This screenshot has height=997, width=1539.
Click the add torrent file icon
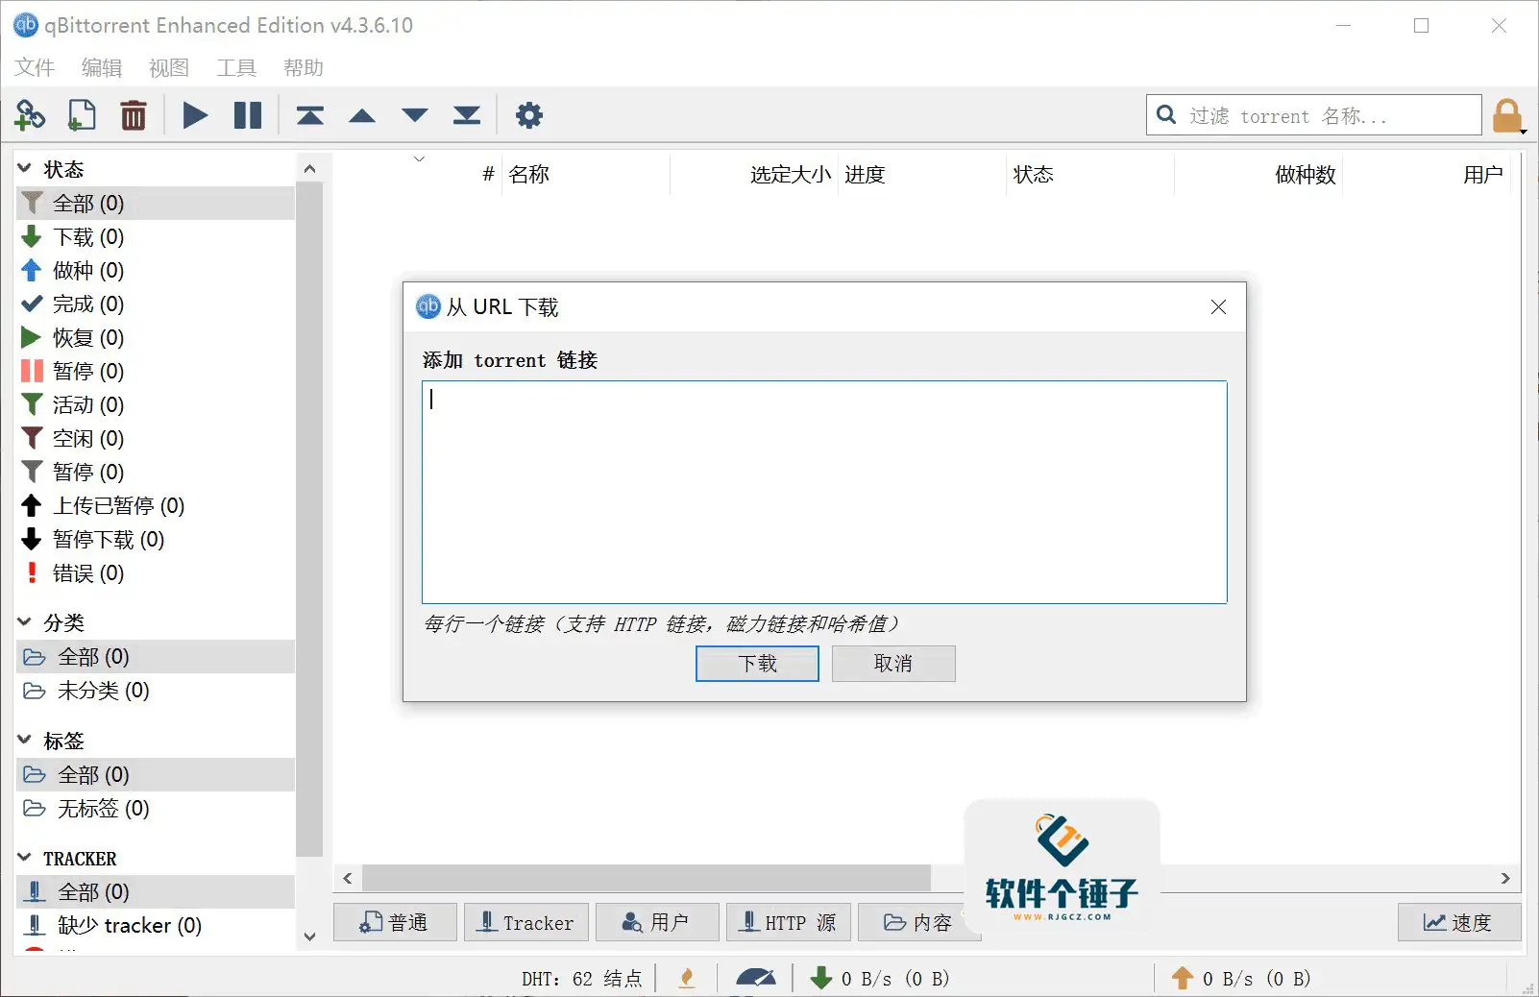tap(82, 114)
